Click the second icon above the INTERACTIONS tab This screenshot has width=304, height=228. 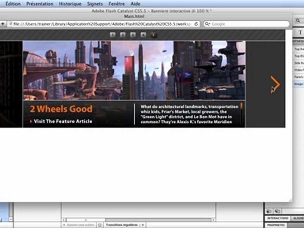tap(277, 211)
